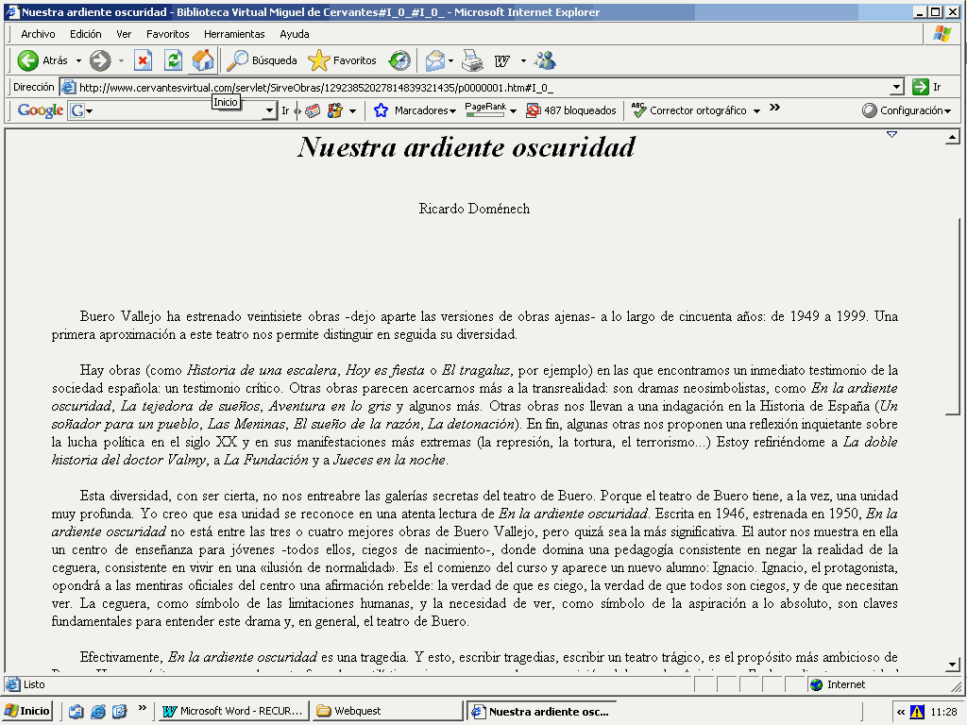Click the Google toolbar Ir search button
967x725 pixels.
[285, 111]
